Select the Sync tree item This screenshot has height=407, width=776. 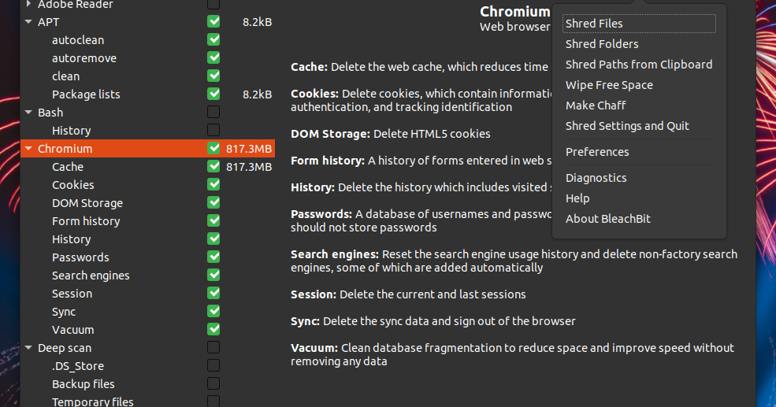63,312
